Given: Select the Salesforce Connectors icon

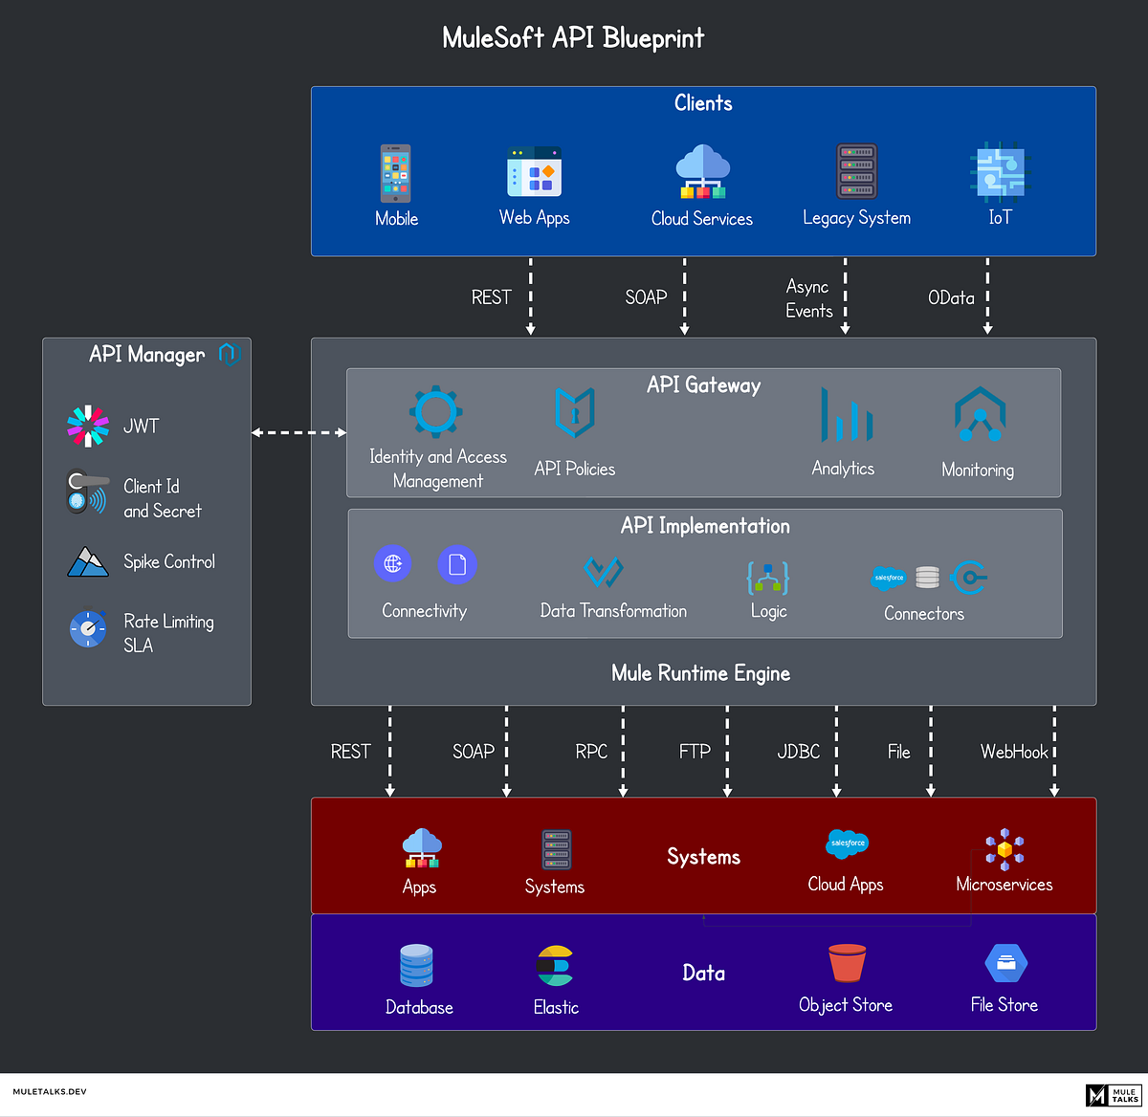Looking at the screenshot, I should pyautogui.click(x=889, y=578).
